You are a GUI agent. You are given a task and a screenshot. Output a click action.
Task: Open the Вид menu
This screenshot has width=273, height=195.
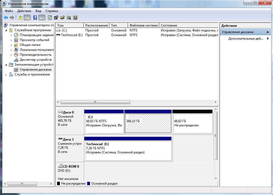click(38, 11)
